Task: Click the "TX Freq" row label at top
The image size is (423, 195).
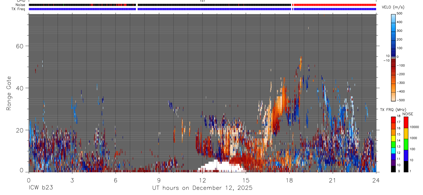Action: tap(19, 9)
